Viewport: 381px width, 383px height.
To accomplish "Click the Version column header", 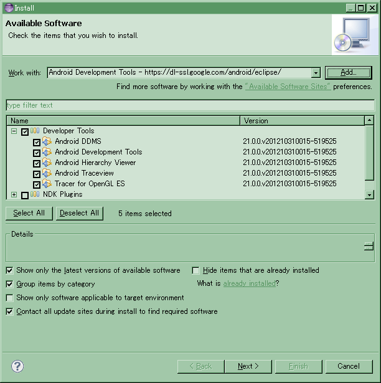I will coord(303,121).
